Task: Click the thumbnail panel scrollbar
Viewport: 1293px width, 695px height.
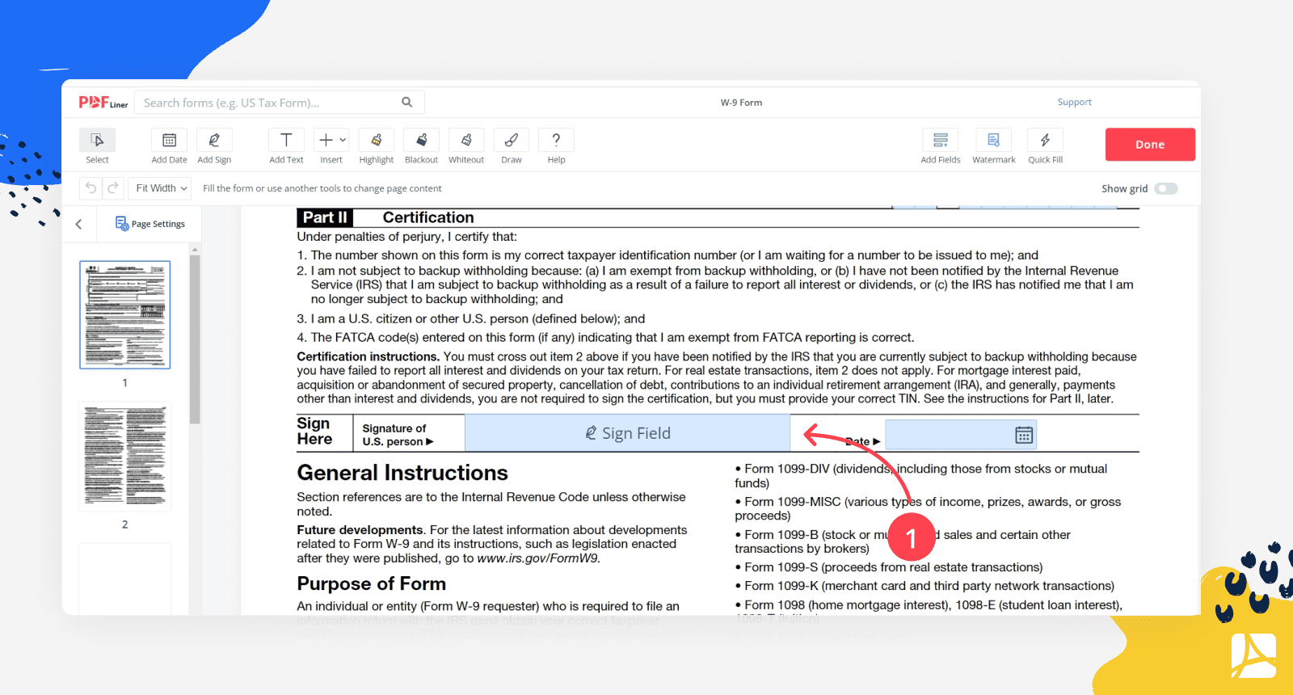Action: coord(195,339)
